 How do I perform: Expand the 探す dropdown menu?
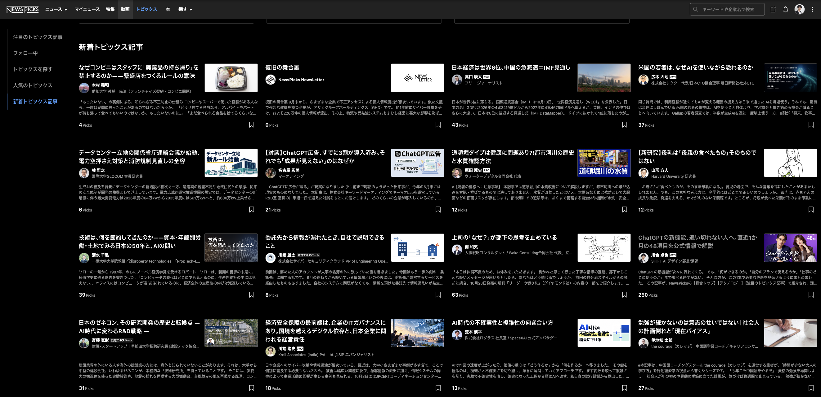tap(185, 9)
